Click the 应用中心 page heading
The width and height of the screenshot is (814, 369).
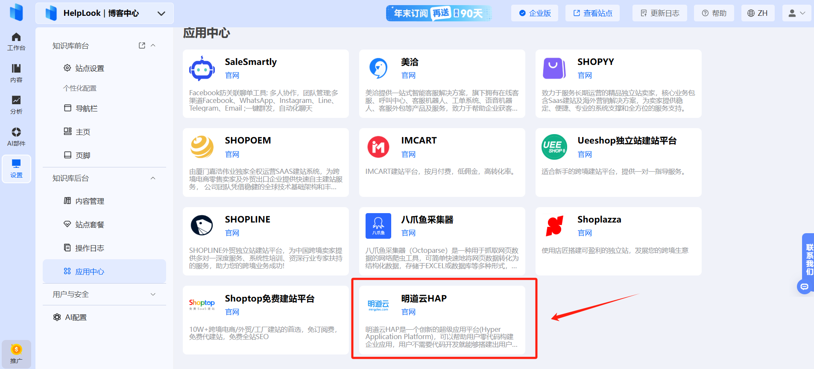pos(206,33)
